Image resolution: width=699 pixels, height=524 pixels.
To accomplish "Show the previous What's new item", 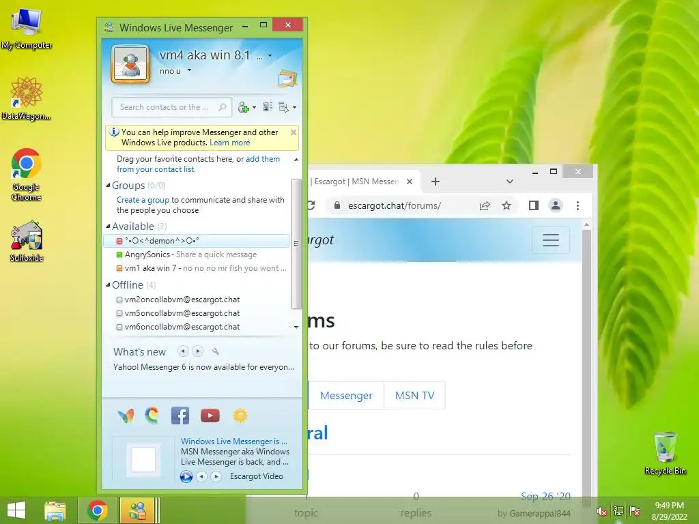I will [183, 351].
